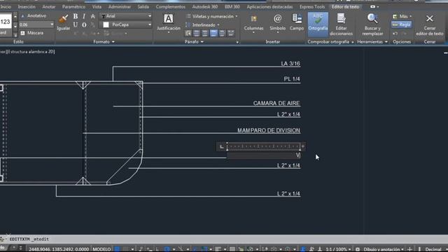Click the undo arrow in Opciones

pyautogui.click(x=395, y=34)
